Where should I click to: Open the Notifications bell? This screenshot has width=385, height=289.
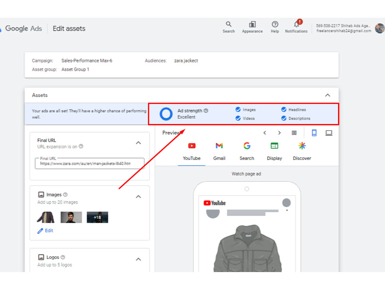pos(296,24)
